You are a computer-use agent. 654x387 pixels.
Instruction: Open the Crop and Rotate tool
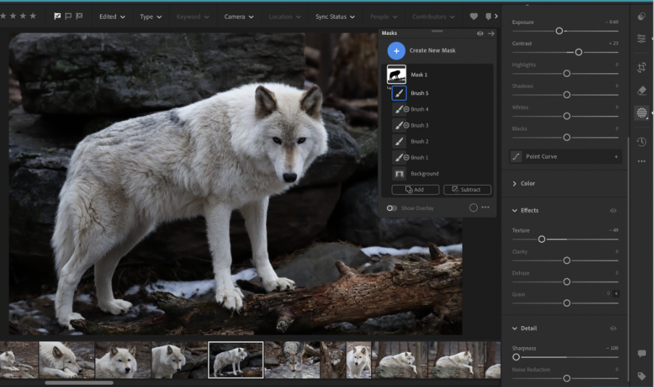coord(642,67)
